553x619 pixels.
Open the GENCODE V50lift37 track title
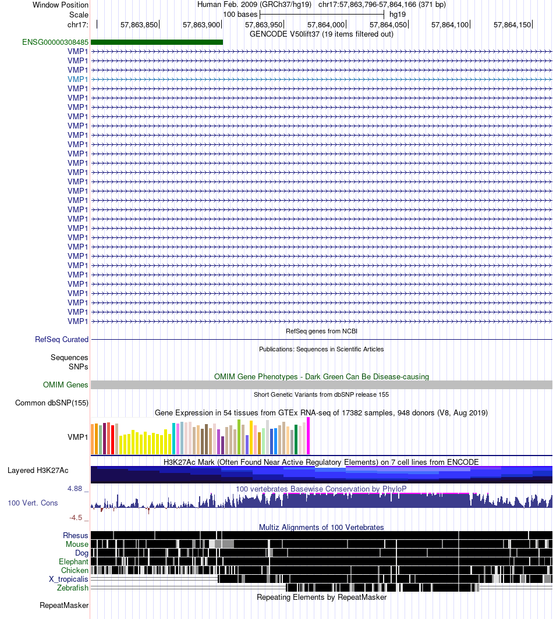(x=321, y=34)
